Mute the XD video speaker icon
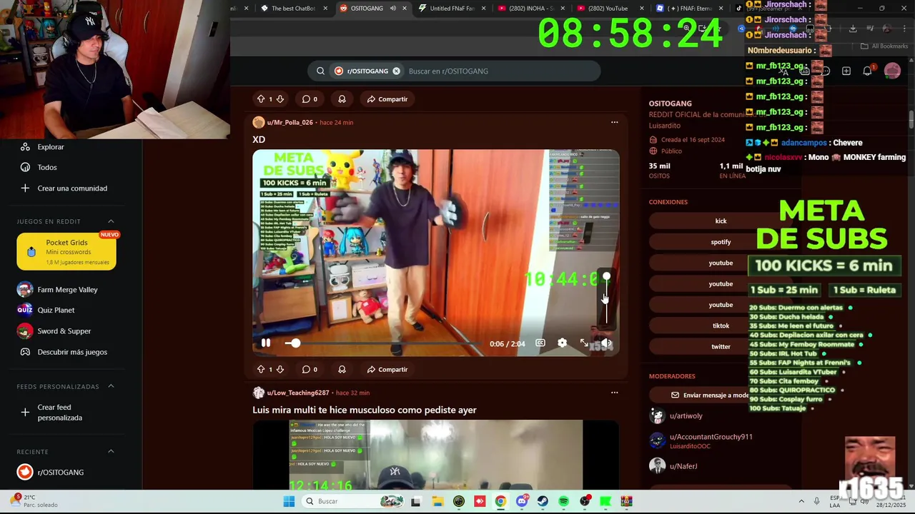The height and width of the screenshot is (514, 915). click(606, 343)
